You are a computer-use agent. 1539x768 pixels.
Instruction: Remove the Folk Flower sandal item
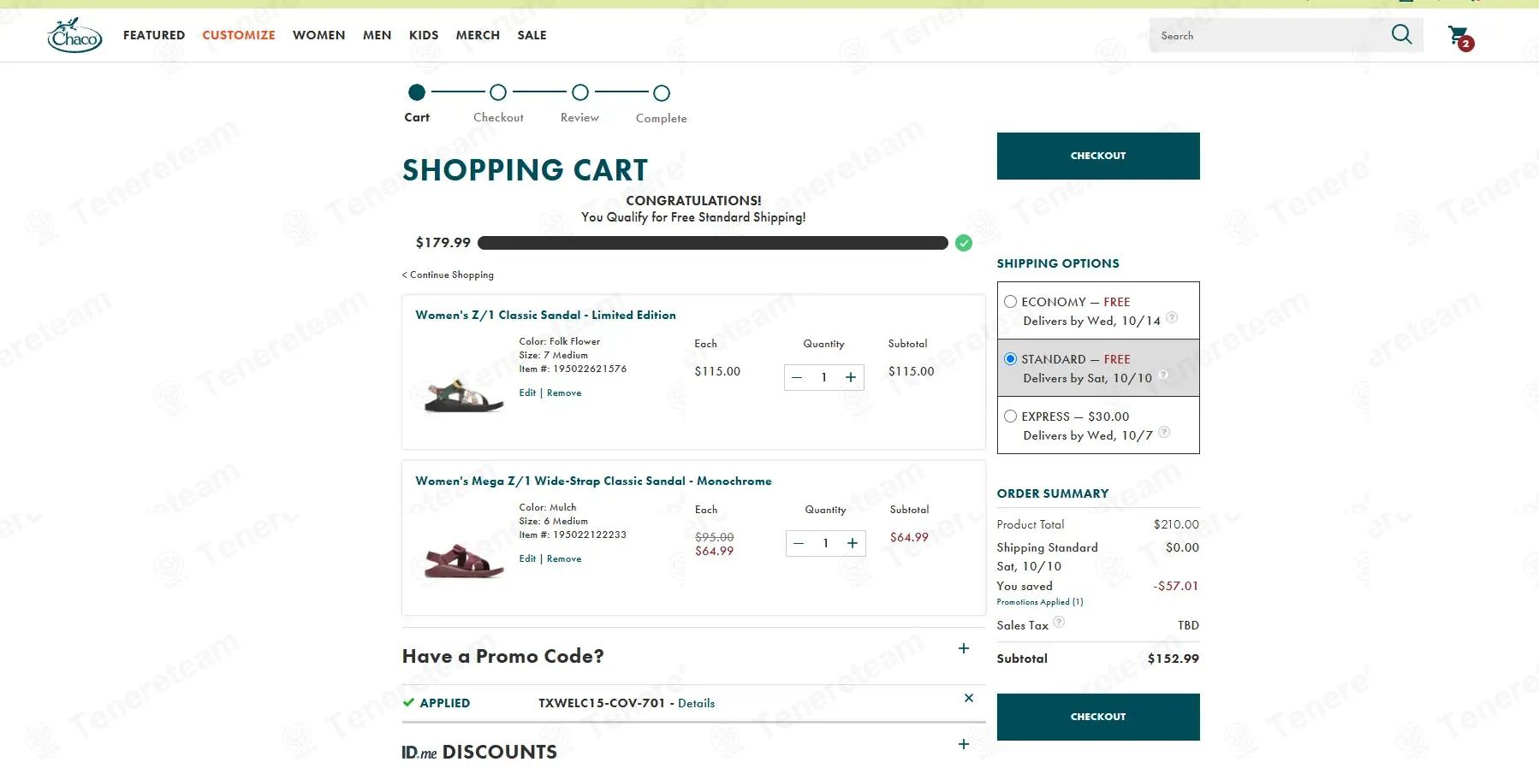click(x=564, y=393)
